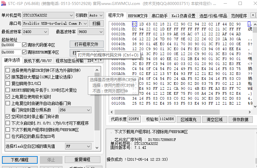Viewport: 257px width, 168px height.
Task: Switch to 串口助手 tab
Action: (x=160, y=16)
